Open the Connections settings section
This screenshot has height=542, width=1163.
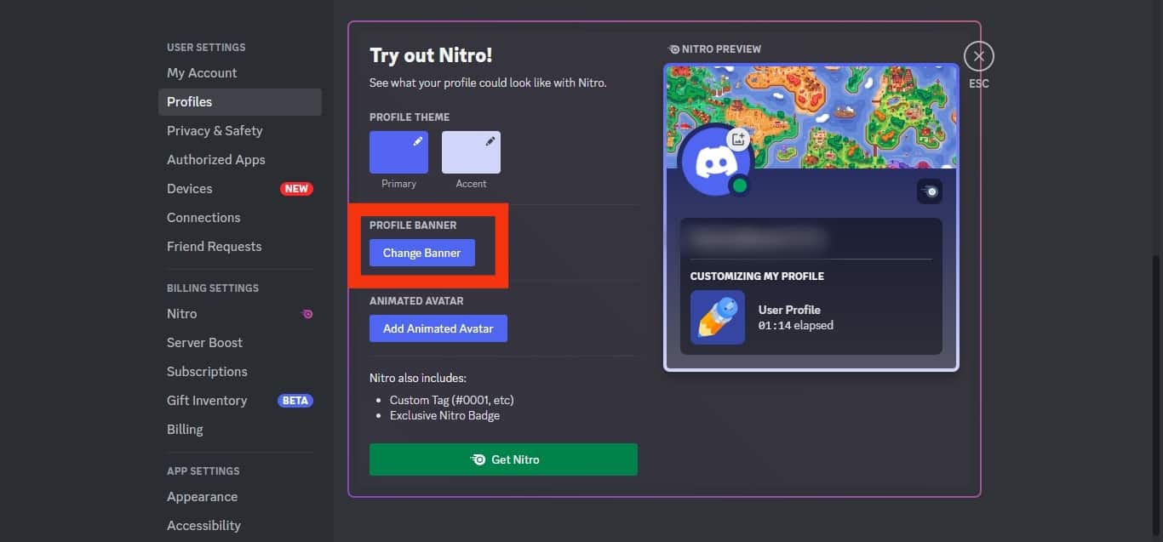(203, 217)
